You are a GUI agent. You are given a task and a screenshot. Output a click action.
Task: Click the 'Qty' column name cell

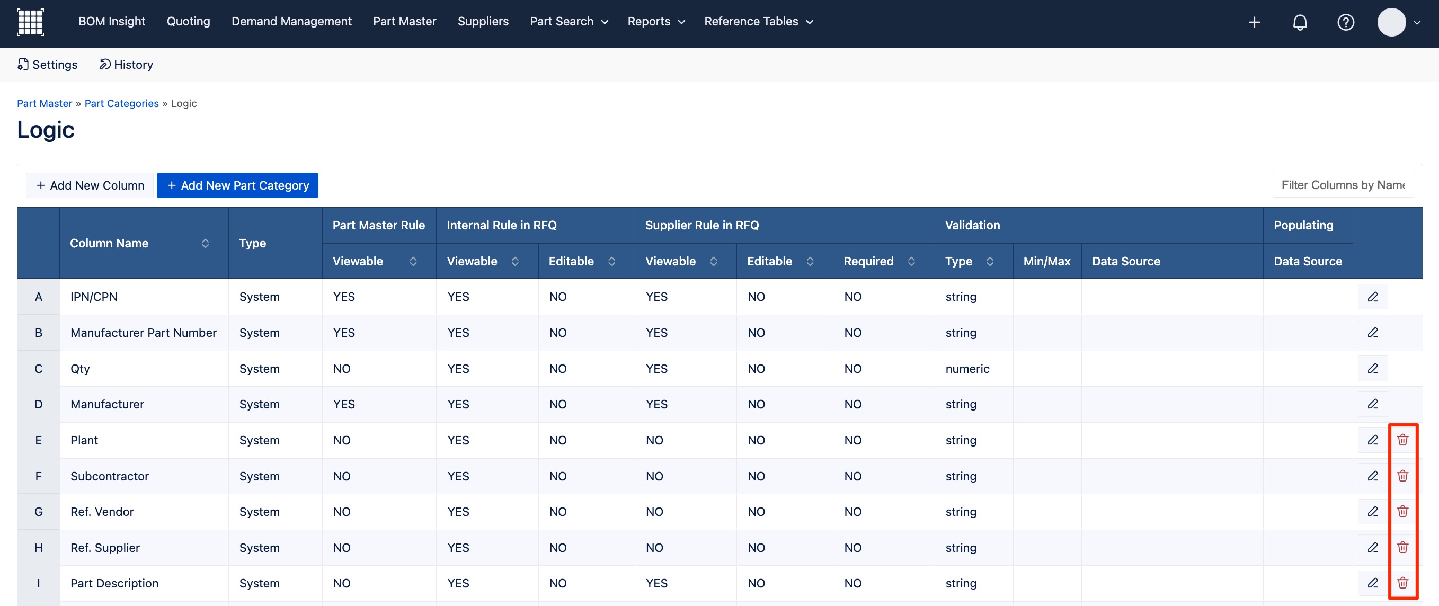tap(143, 369)
